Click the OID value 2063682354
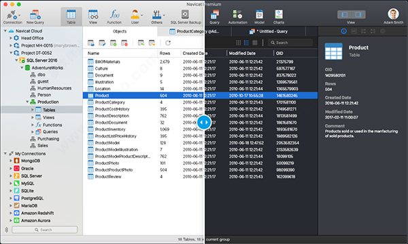 coord(288,143)
